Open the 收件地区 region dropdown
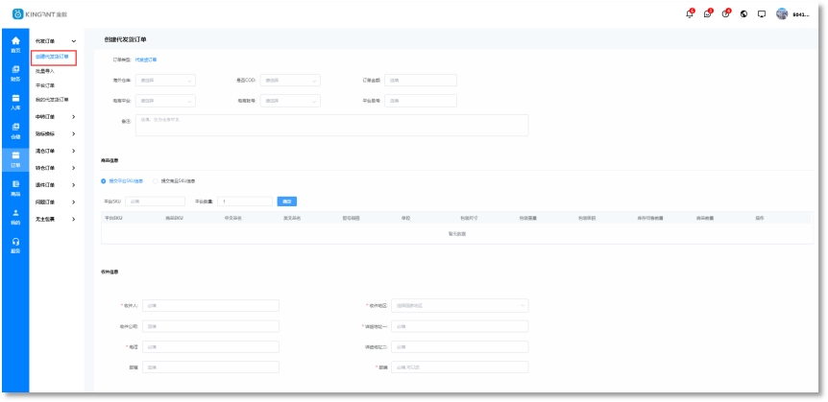828x402 pixels. tap(460, 305)
